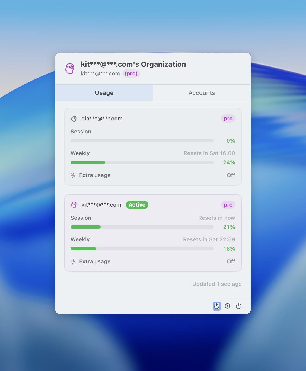Viewport: 306px width, 371px height.
Task: Click the power quit icon
Action: click(x=239, y=306)
